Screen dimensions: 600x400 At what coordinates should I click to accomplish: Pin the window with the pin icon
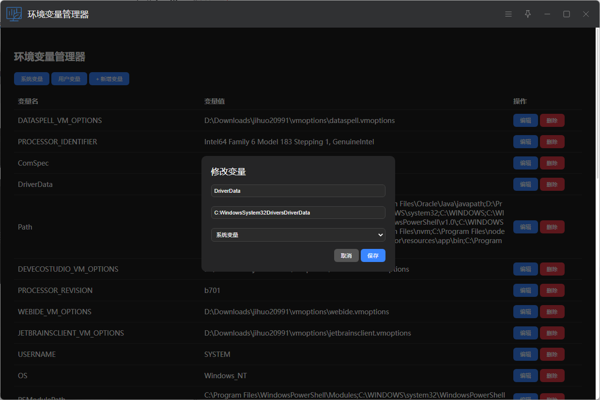pos(528,14)
